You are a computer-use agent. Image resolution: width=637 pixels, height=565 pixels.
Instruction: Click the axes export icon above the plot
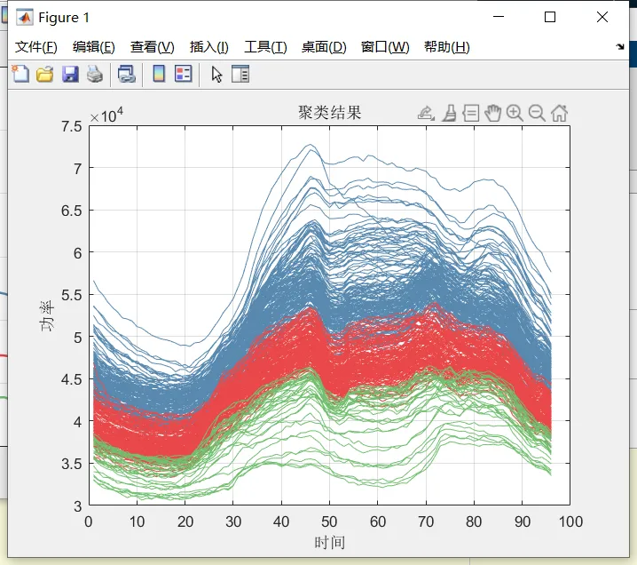[426, 113]
